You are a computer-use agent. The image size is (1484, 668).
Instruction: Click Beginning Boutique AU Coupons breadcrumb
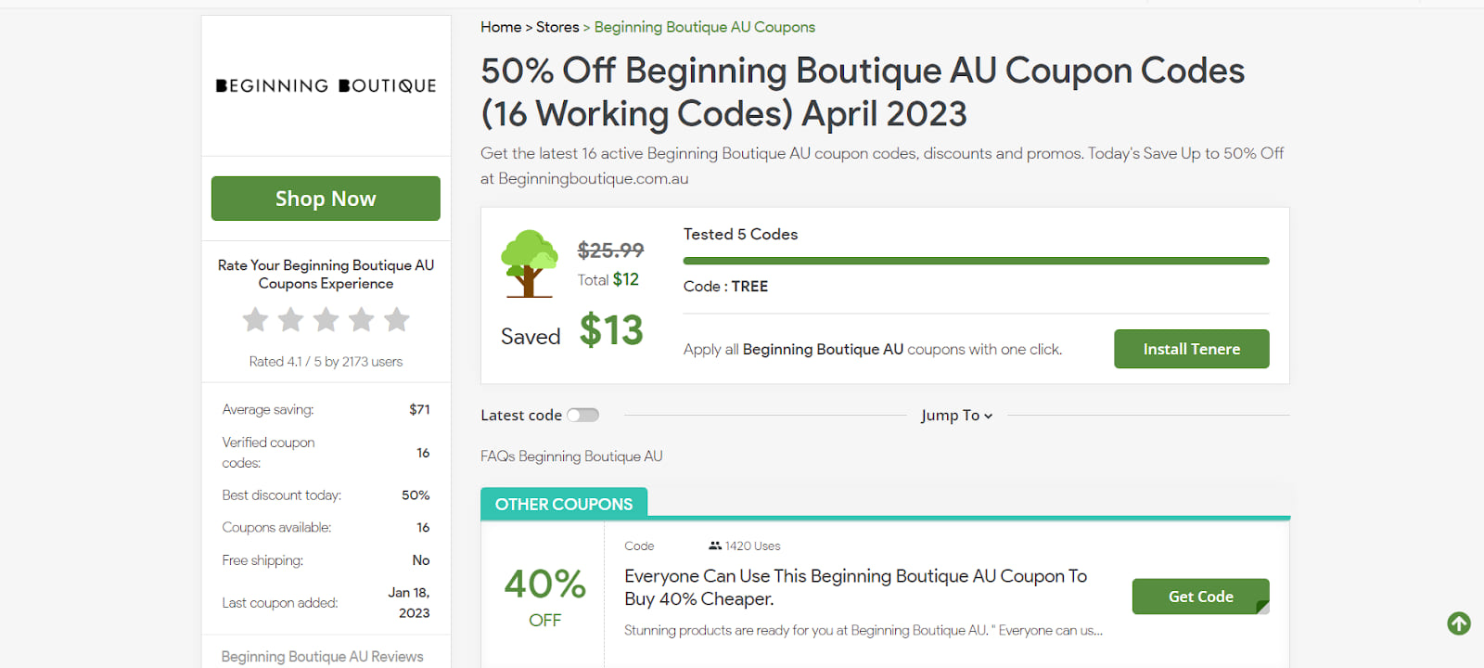[705, 27]
